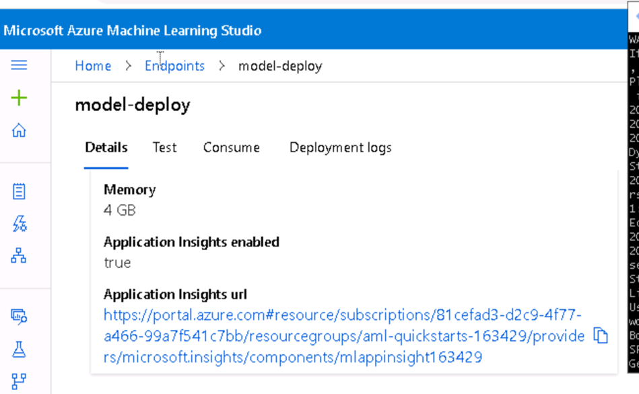Switch to the Test tab
Image resolution: width=639 pixels, height=394 pixels.
pos(165,147)
